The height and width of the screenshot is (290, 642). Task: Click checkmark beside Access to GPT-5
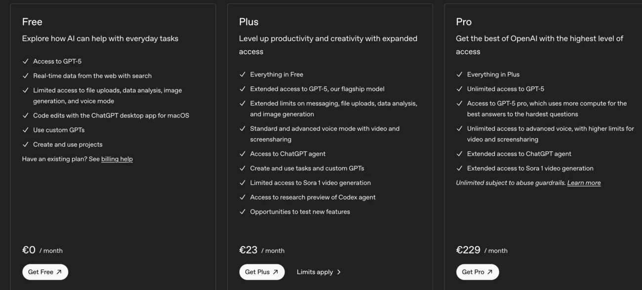(25, 61)
